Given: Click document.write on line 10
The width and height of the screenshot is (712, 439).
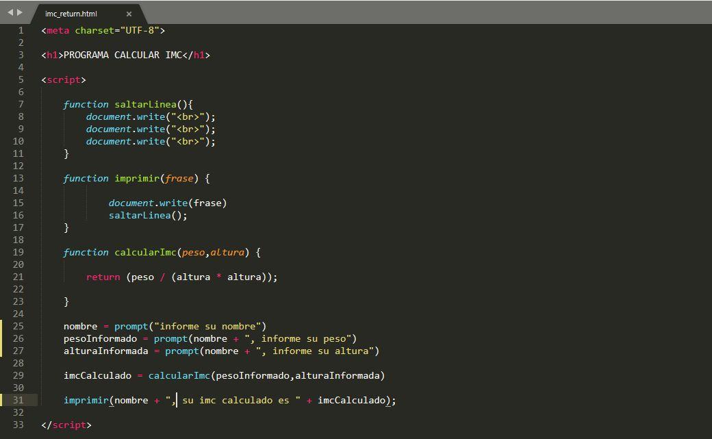Looking at the screenshot, I should tap(126, 141).
